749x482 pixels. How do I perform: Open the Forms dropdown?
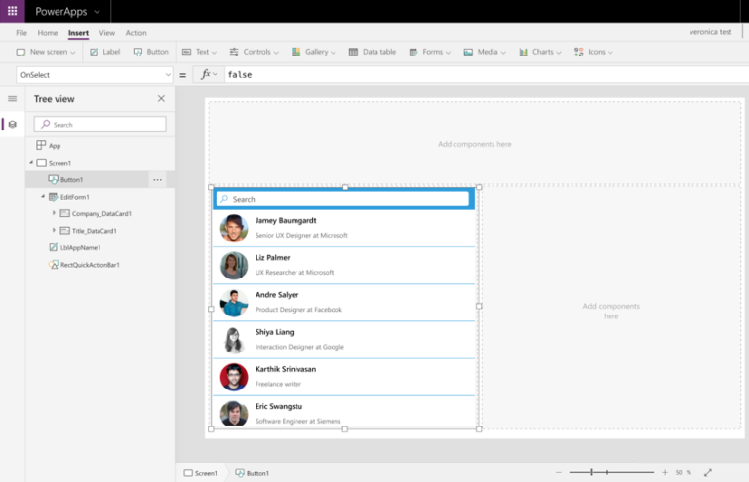click(x=430, y=52)
